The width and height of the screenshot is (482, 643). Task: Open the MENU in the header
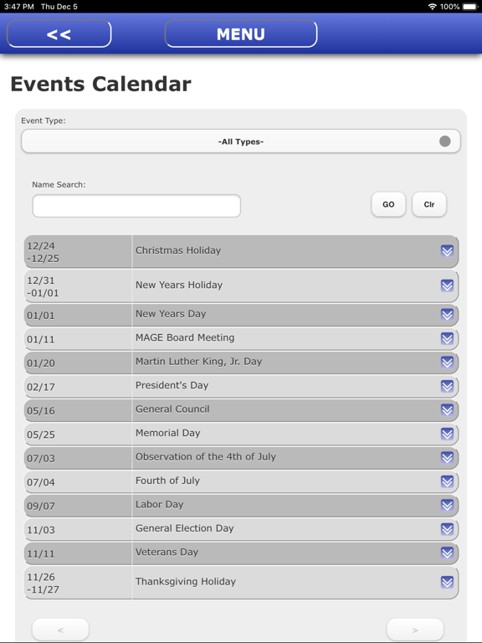(x=241, y=33)
